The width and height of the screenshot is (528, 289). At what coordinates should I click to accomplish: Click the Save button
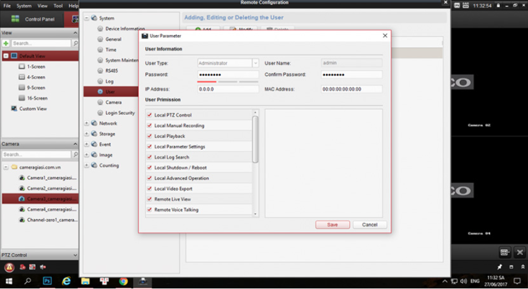(332, 225)
